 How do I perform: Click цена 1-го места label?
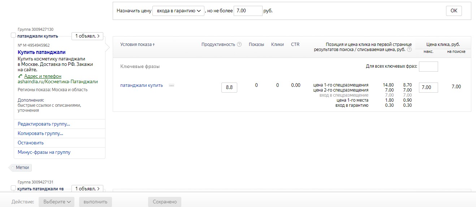[x=352, y=100]
